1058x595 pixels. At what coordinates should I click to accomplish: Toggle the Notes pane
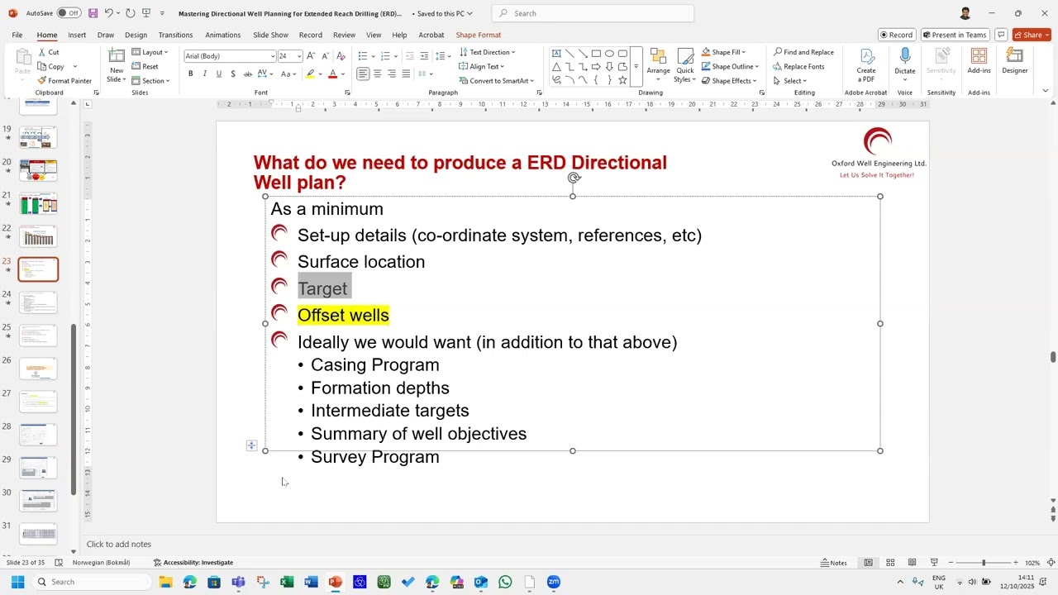(x=834, y=563)
